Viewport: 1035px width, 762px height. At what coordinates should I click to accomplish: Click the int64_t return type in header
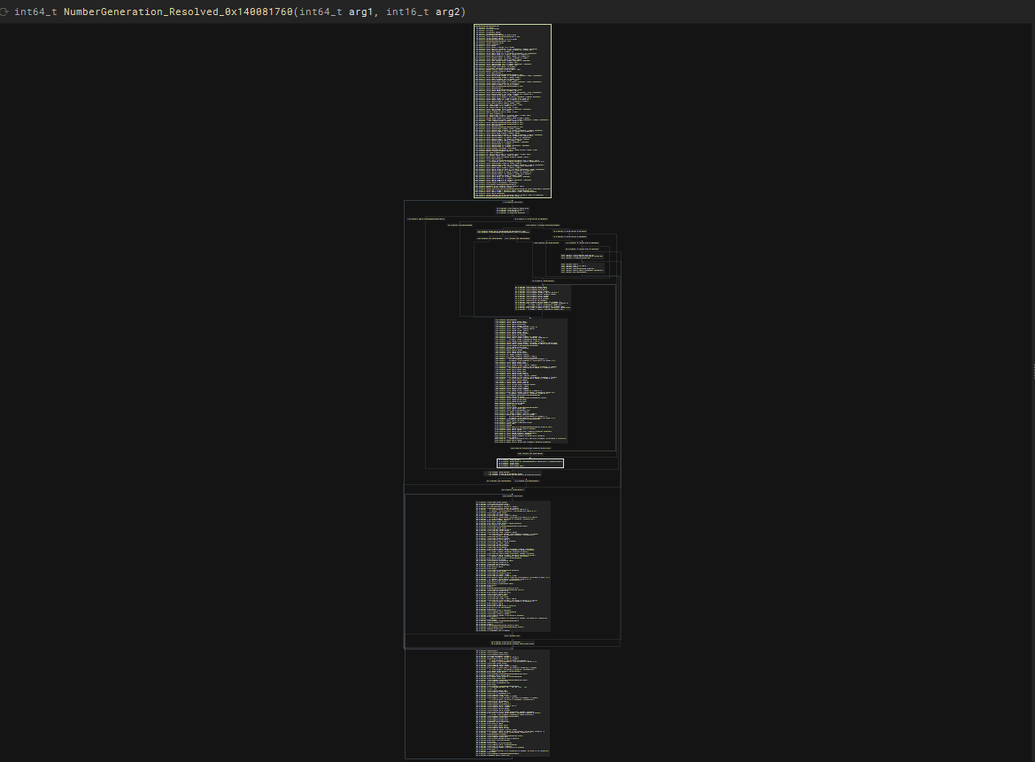(35, 12)
